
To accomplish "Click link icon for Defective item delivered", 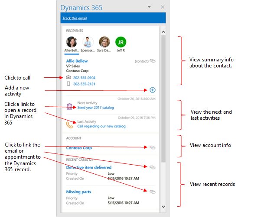I will point(153,167).
